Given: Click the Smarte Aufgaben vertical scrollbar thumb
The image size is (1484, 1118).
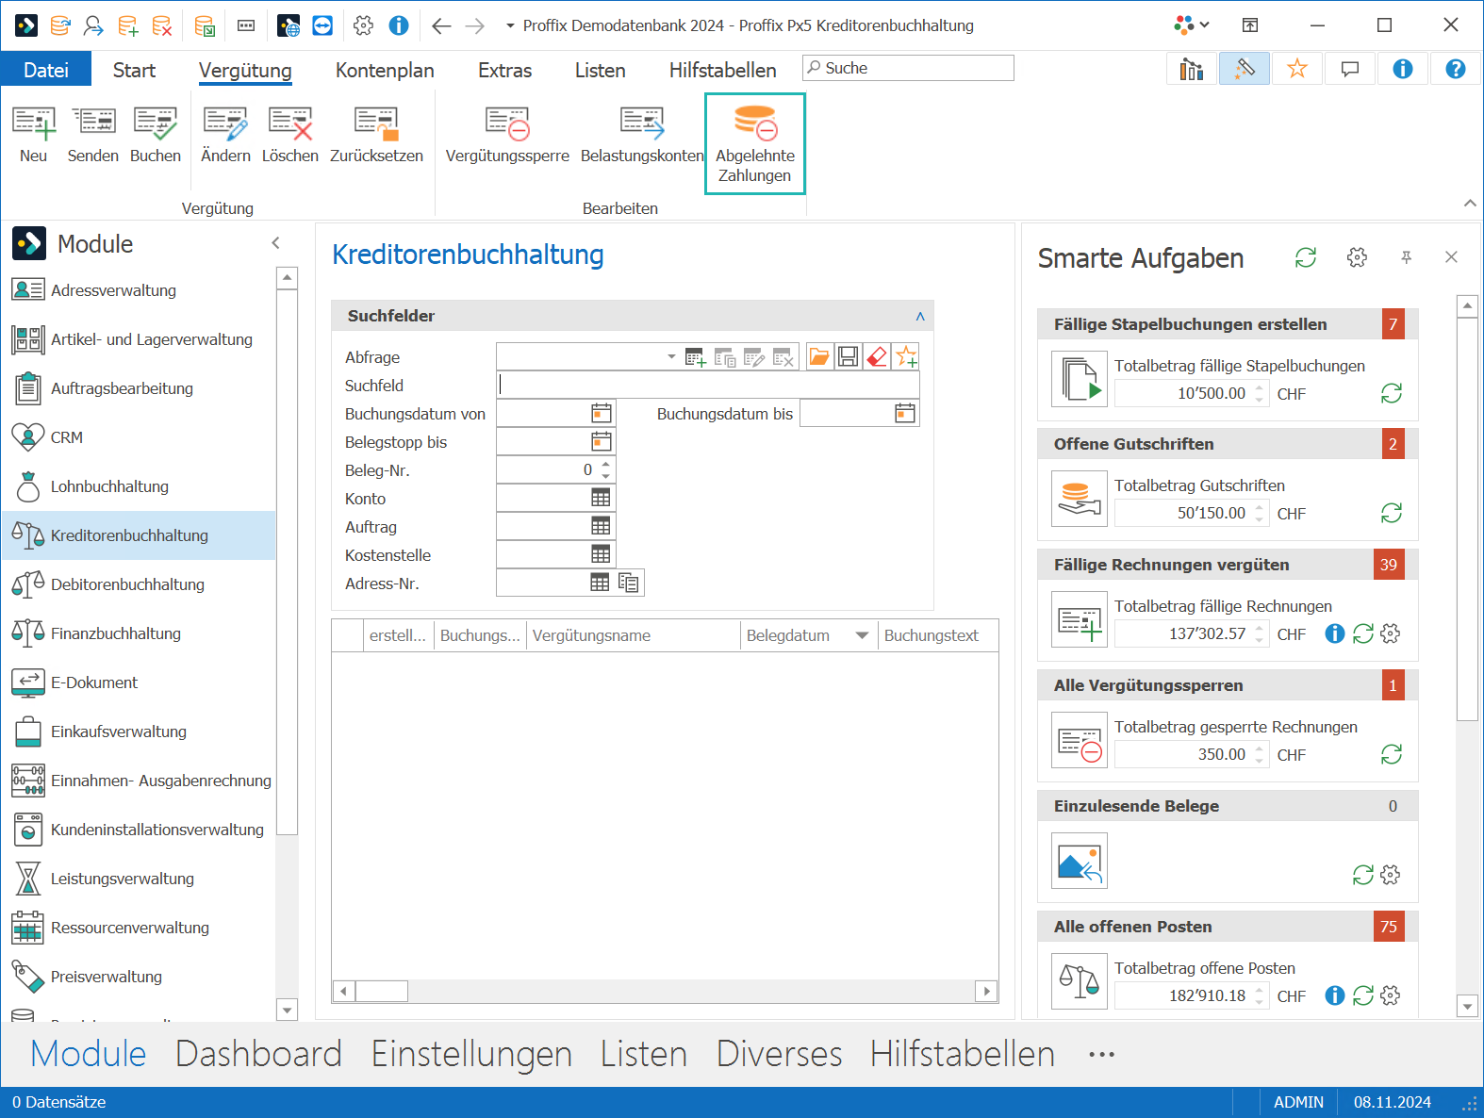Looking at the screenshot, I should tap(1467, 518).
